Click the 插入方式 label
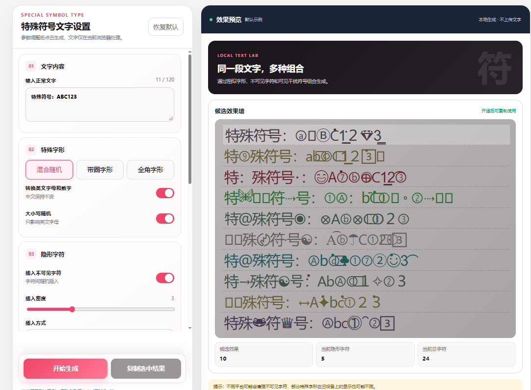The width and height of the screenshot is (531, 390). [35, 323]
